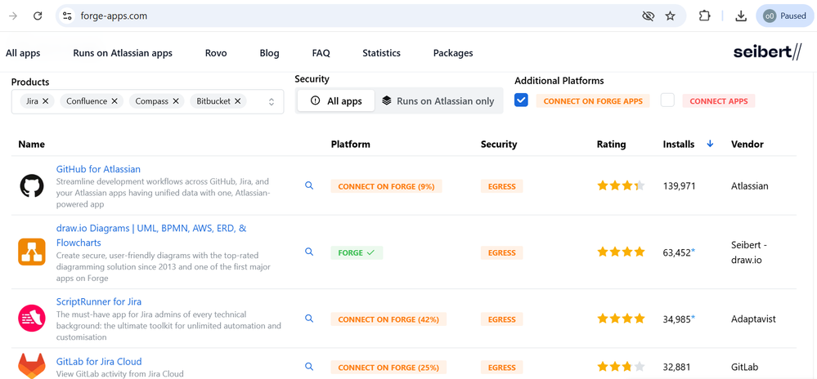The image size is (817, 379).
Task: Open the browser extensions puzzle icon
Action: 704,16
